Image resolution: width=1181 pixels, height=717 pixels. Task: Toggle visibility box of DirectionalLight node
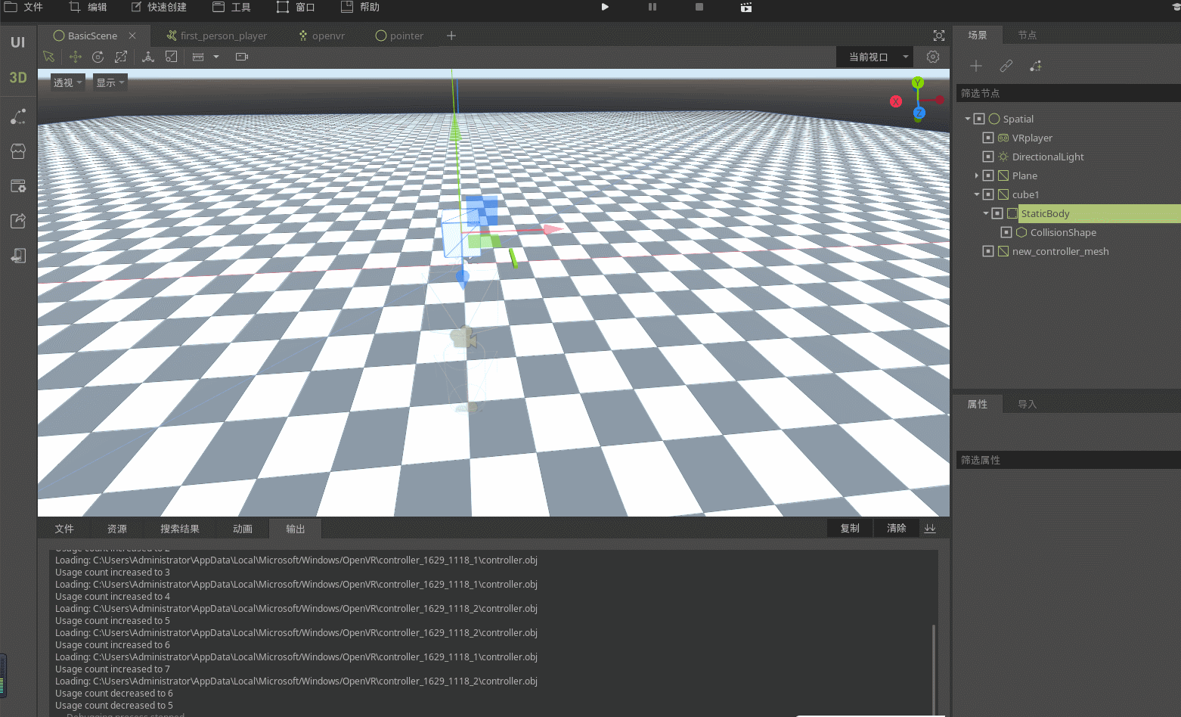click(x=988, y=157)
